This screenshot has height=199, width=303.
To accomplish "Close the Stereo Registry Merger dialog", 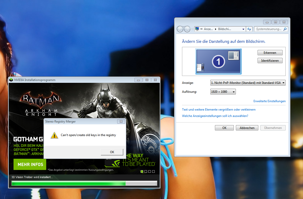I will pyautogui.click(x=121, y=122).
